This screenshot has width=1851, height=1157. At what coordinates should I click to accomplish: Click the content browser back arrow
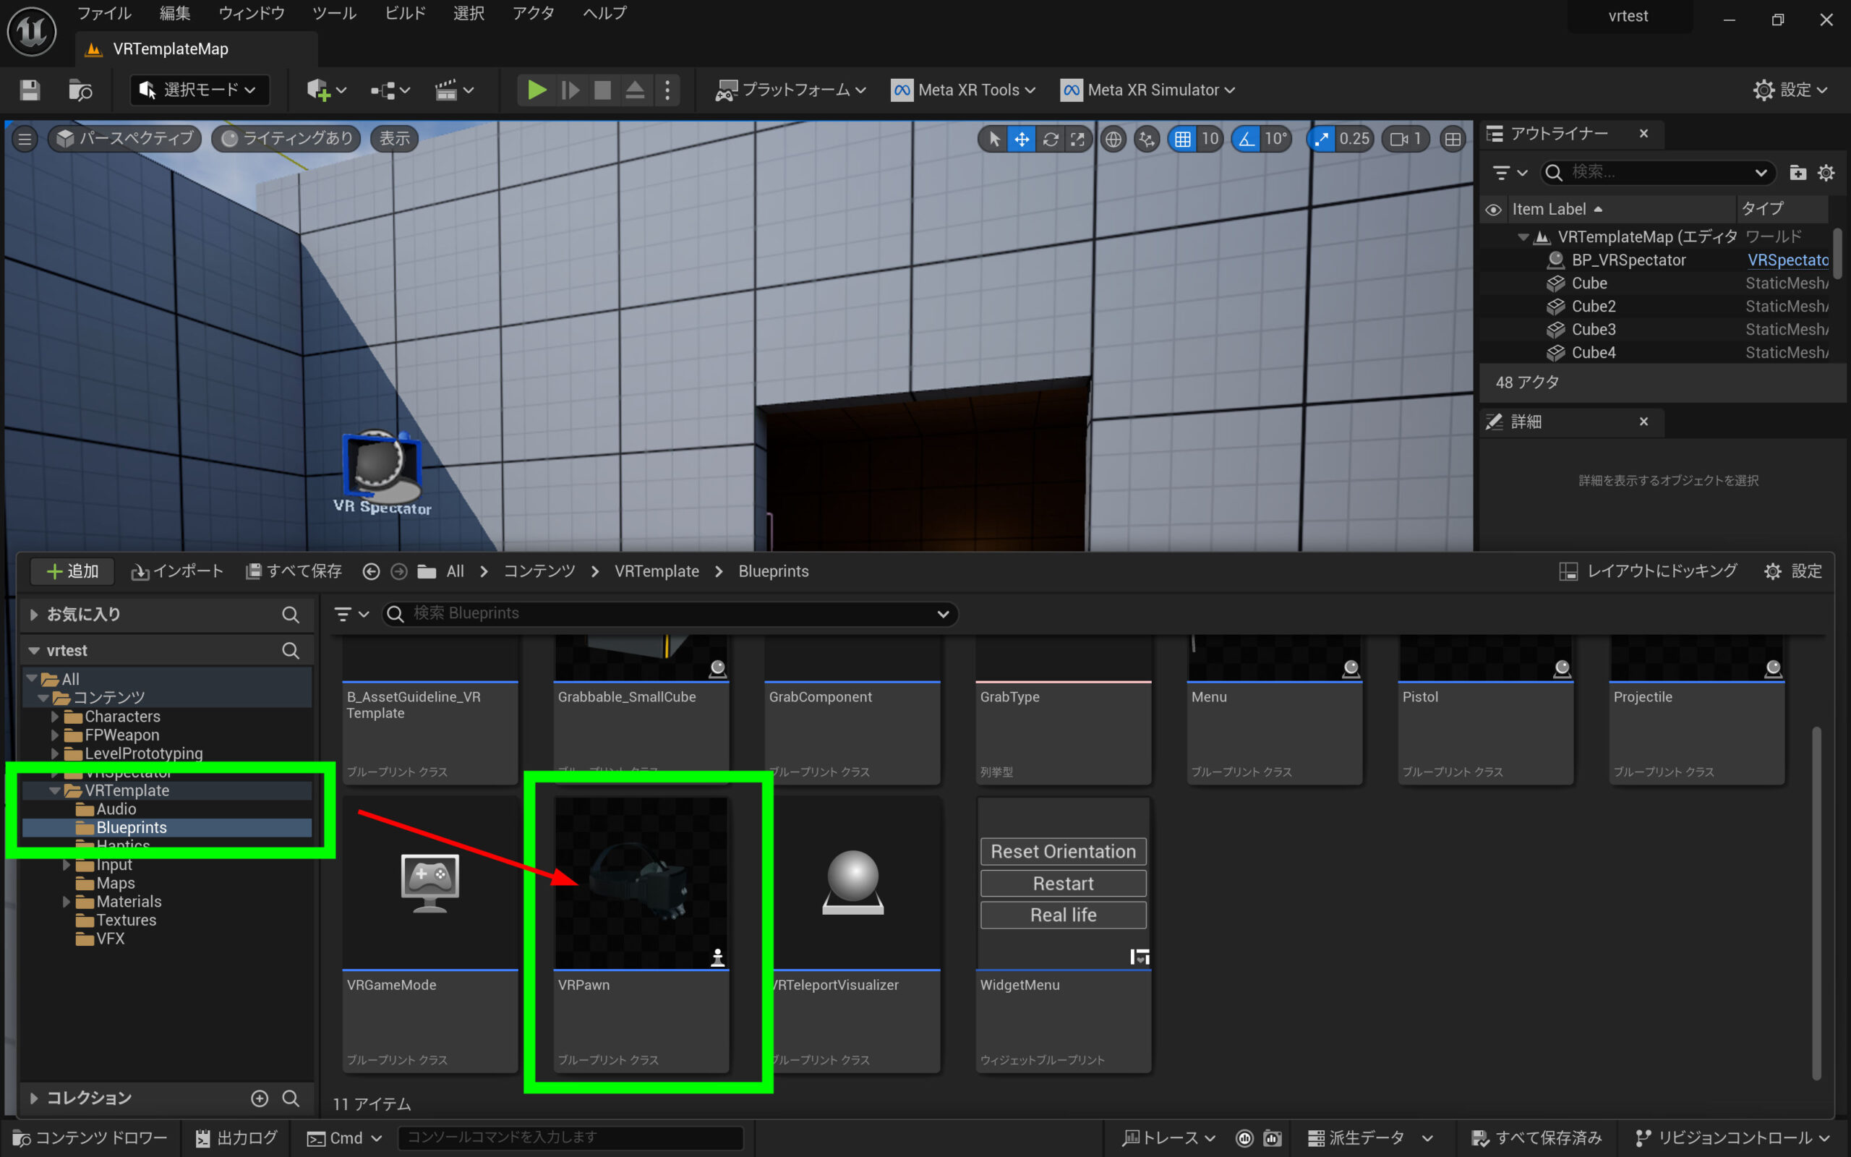coord(371,571)
